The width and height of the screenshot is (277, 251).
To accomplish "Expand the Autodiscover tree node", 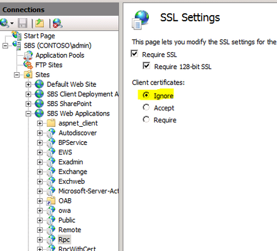I will [40, 133].
